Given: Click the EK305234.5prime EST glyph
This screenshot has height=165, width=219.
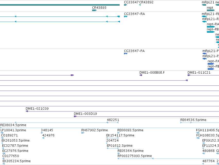Looking at the screenshot, I should (x=4, y=164).
